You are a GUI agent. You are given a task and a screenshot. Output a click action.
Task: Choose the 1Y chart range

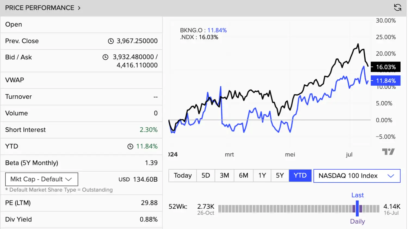tap(262, 176)
